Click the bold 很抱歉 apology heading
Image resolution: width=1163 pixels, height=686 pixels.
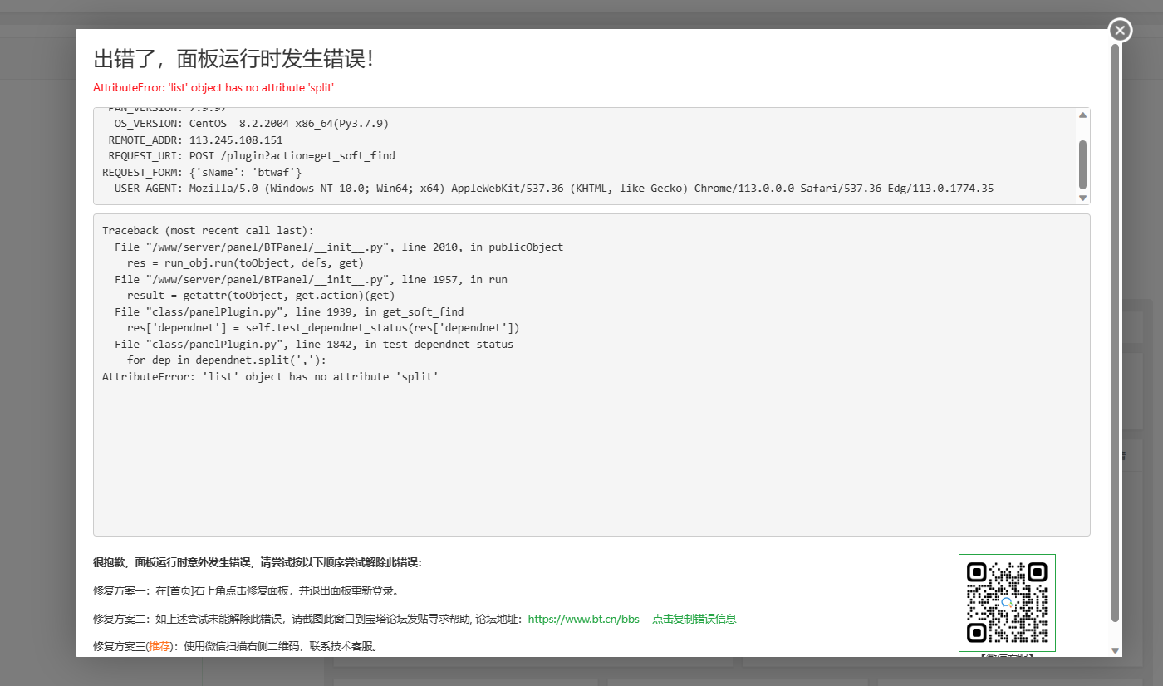(258, 562)
